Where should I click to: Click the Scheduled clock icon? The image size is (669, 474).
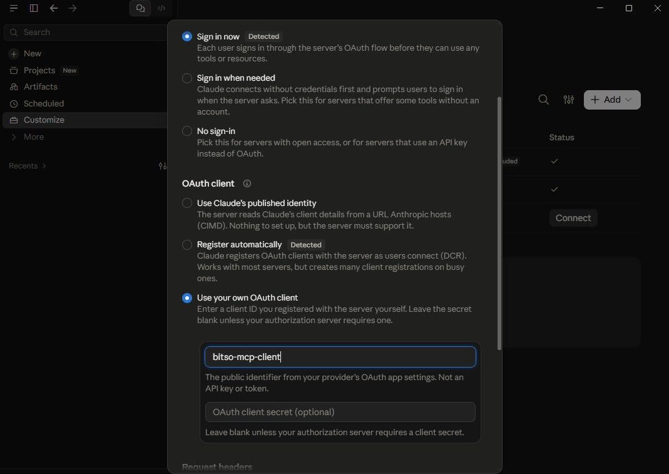14,104
